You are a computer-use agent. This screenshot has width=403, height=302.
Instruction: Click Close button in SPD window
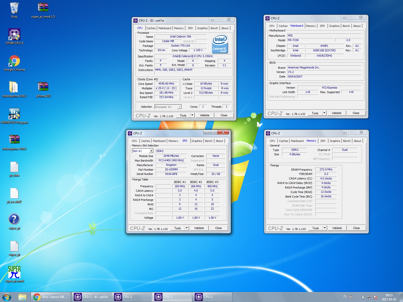218,228
